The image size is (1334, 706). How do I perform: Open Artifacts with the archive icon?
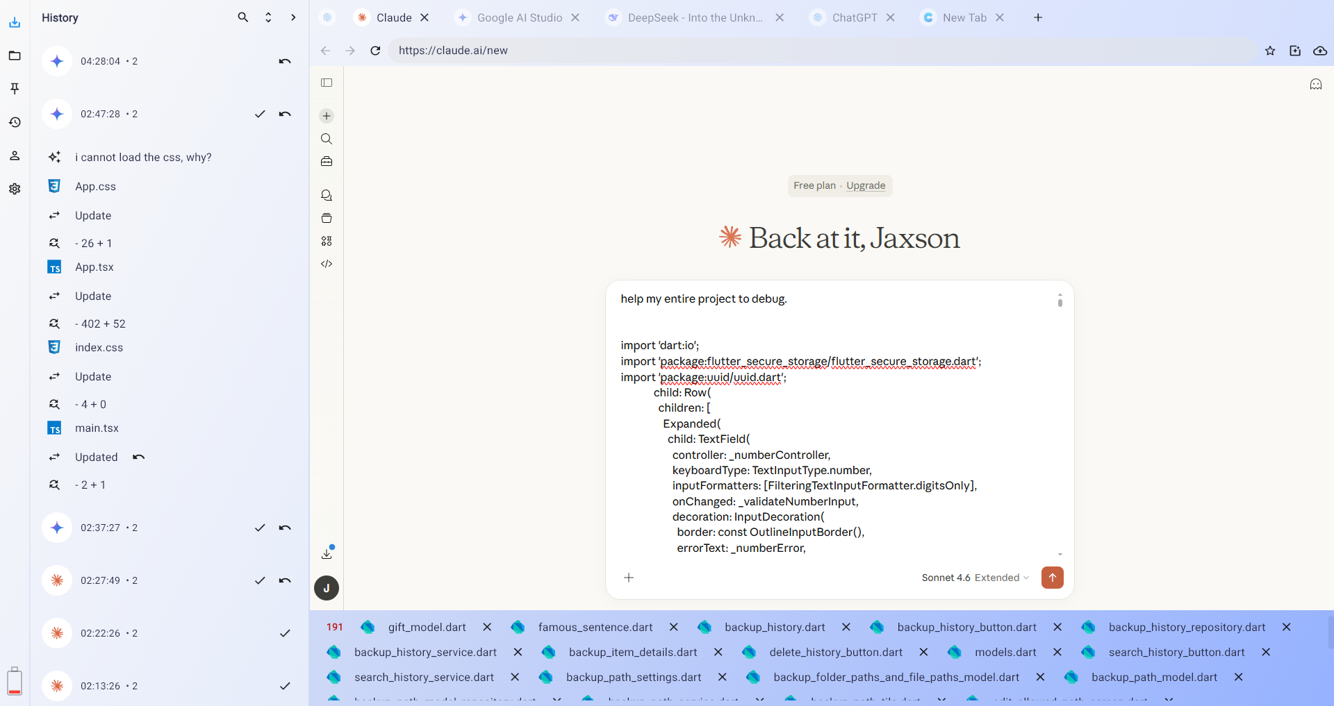pyautogui.click(x=327, y=217)
